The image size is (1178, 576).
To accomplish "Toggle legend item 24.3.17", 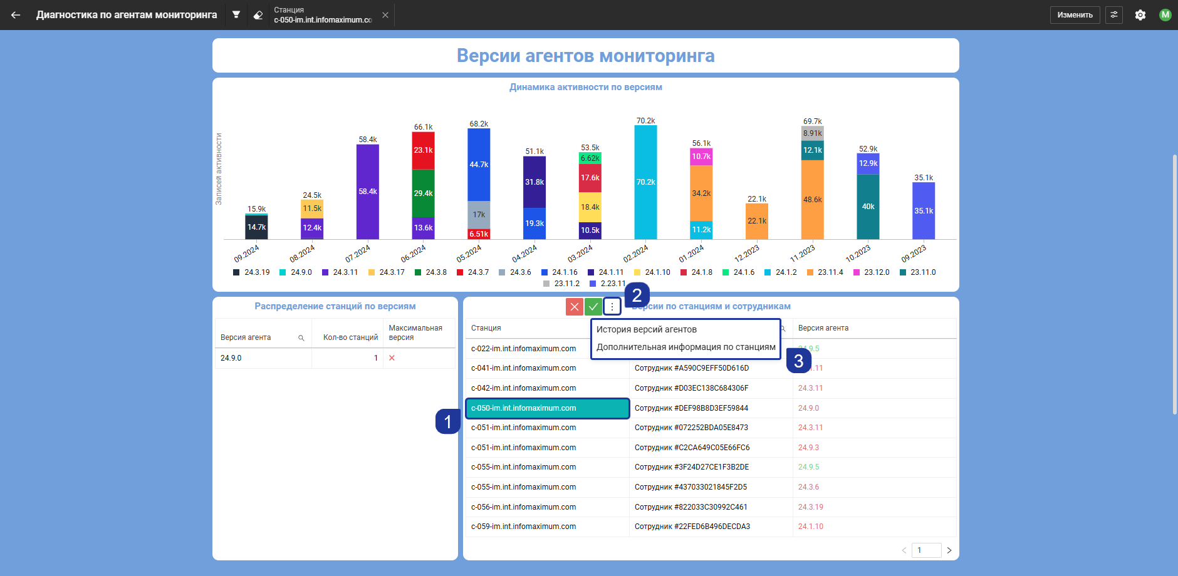I will pyautogui.click(x=386, y=272).
